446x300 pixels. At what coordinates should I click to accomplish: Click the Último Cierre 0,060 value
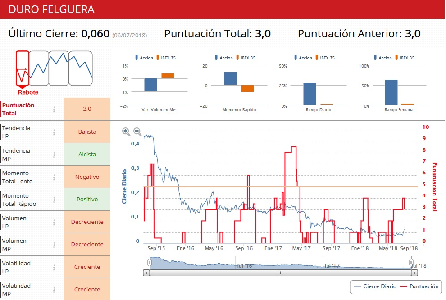[x=96, y=33]
